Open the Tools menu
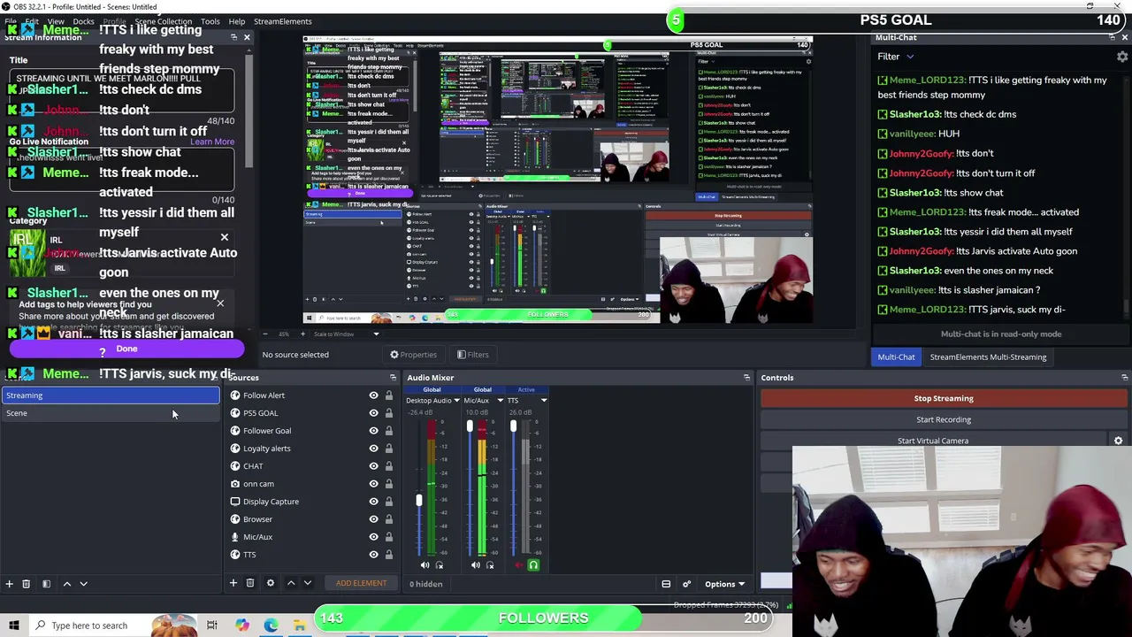The image size is (1132, 637). [210, 21]
